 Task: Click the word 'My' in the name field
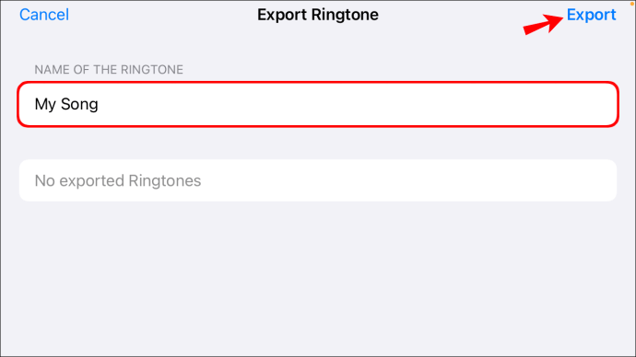coord(45,104)
